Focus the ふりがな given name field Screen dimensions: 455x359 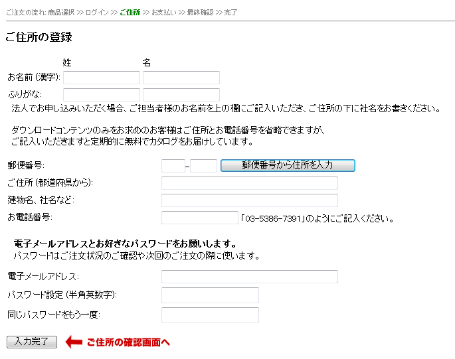tap(181, 95)
